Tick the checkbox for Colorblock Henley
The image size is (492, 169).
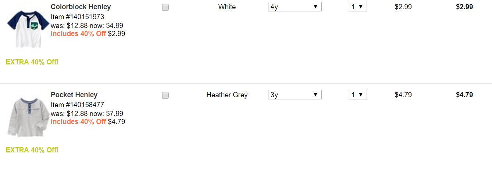click(165, 7)
